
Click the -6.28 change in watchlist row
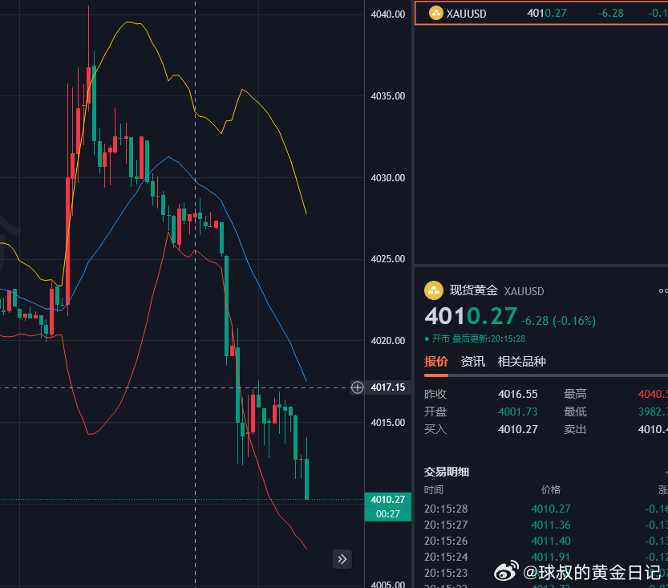click(610, 13)
